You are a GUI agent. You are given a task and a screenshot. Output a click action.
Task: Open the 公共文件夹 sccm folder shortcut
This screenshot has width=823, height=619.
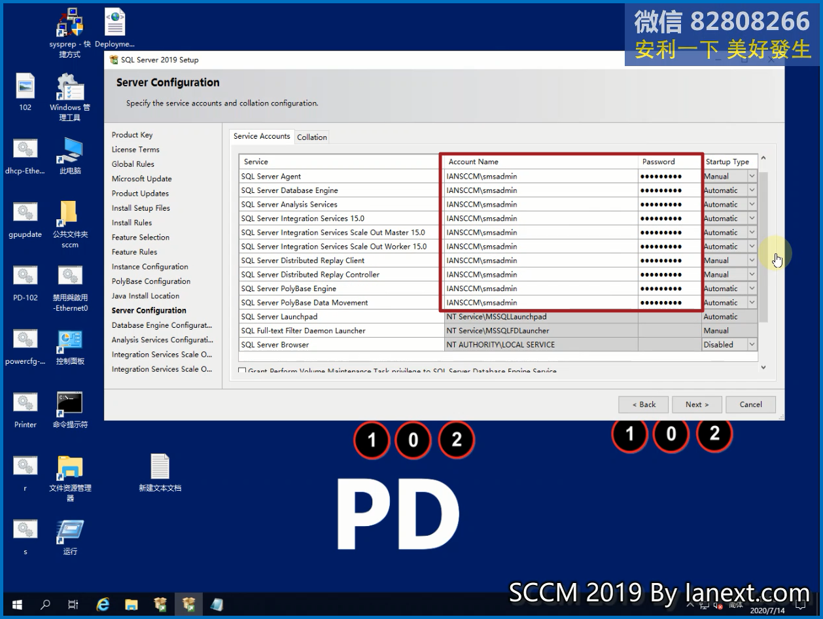coord(70,224)
